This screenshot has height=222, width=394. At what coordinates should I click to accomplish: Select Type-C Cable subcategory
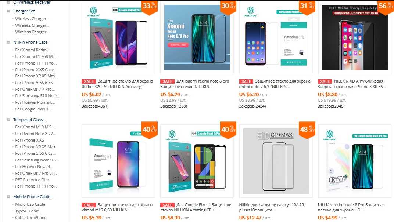click(x=27, y=211)
